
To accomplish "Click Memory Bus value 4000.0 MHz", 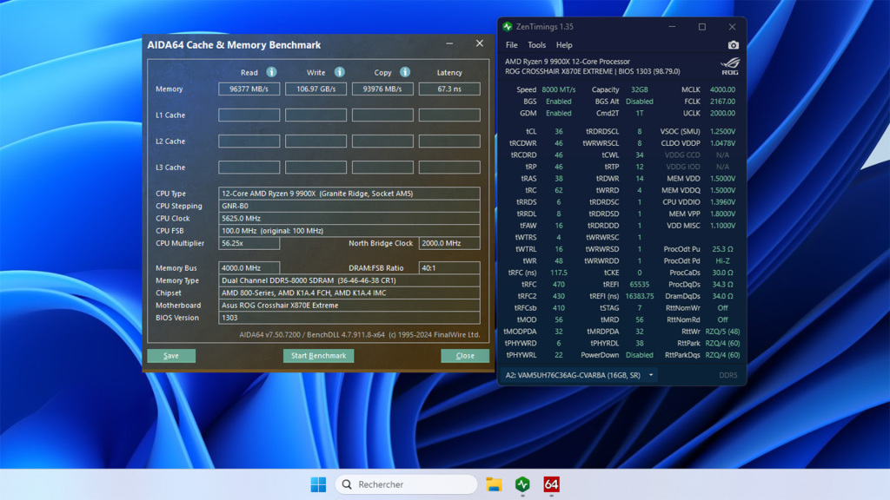I will tap(249, 268).
